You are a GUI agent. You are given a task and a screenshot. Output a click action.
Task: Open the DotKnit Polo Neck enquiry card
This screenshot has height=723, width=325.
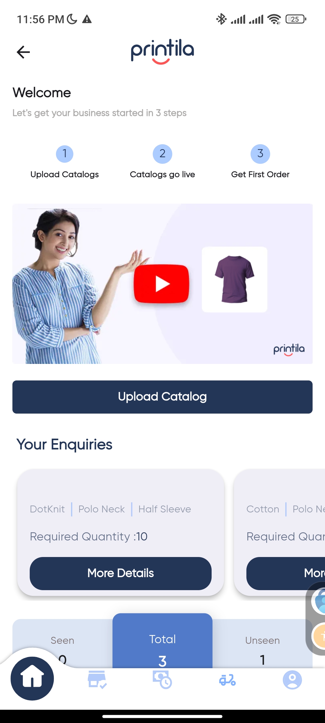click(121, 532)
